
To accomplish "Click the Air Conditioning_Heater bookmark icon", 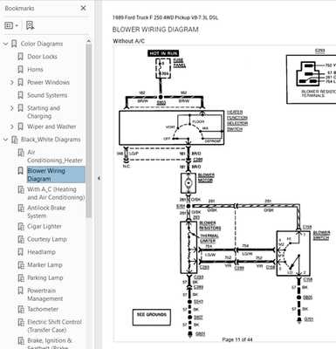I will (21, 153).
